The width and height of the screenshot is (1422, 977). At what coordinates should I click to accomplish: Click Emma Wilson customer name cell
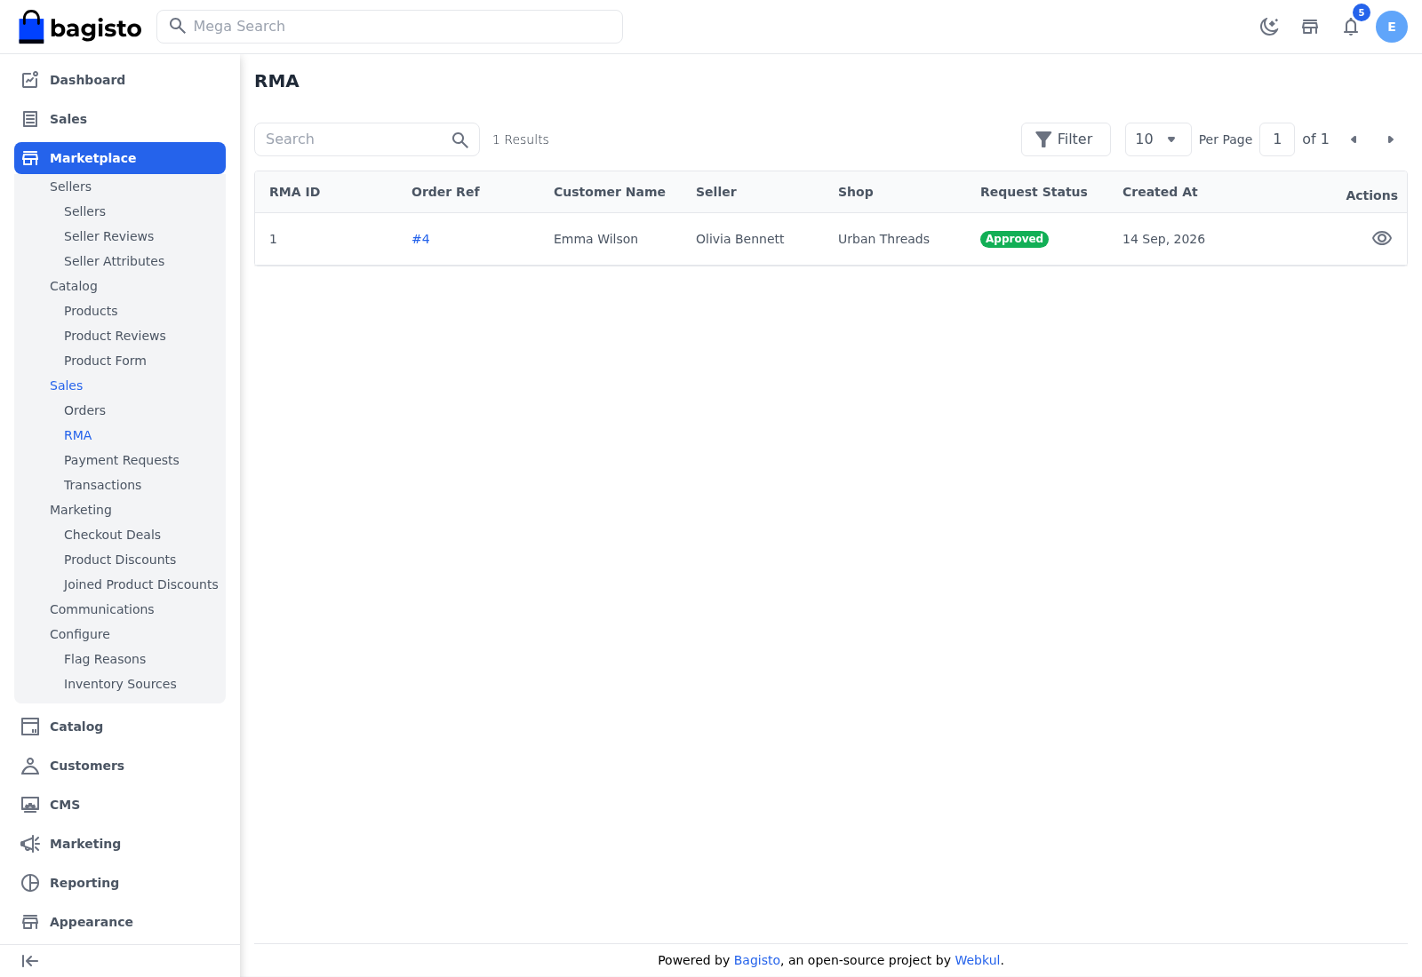(x=595, y=239)
